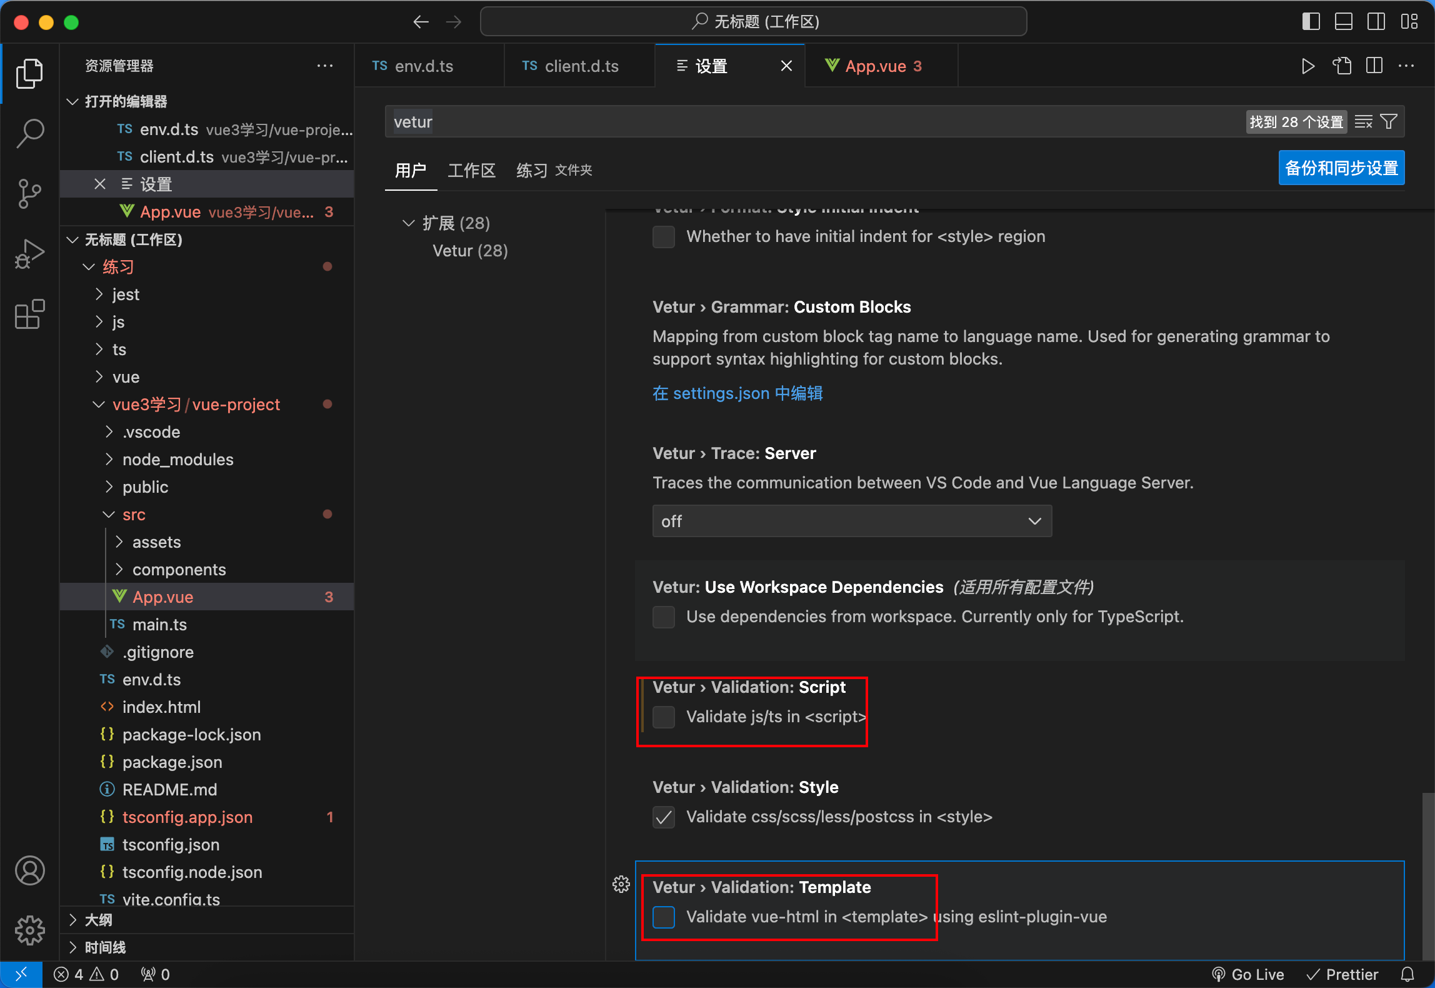1435x988 pixels.
Task: Click the filter settings icon in search bar
Action: pyautogui.click(x=1388, y=121)
